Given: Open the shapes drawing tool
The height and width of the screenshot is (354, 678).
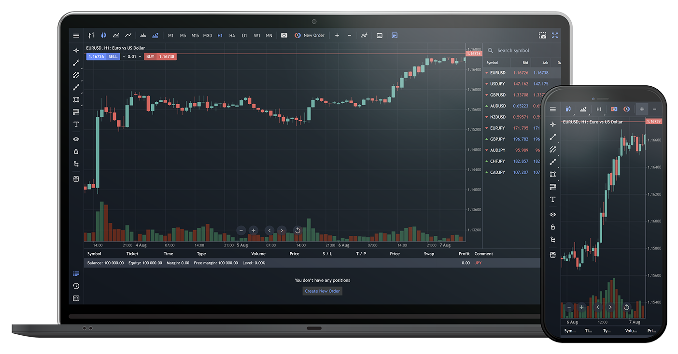Looking at the screenshot, I should point(76,100).
